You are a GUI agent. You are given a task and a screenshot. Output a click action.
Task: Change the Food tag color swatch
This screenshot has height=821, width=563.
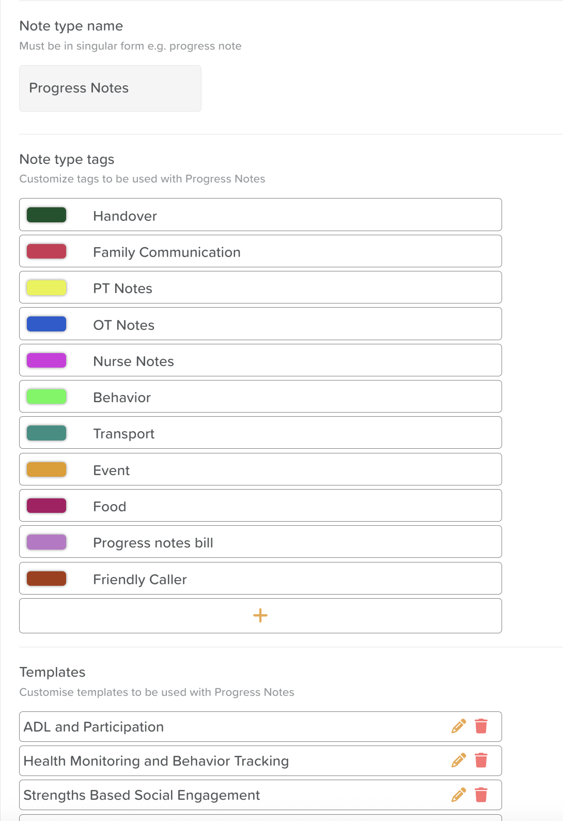tap(46, 506)
